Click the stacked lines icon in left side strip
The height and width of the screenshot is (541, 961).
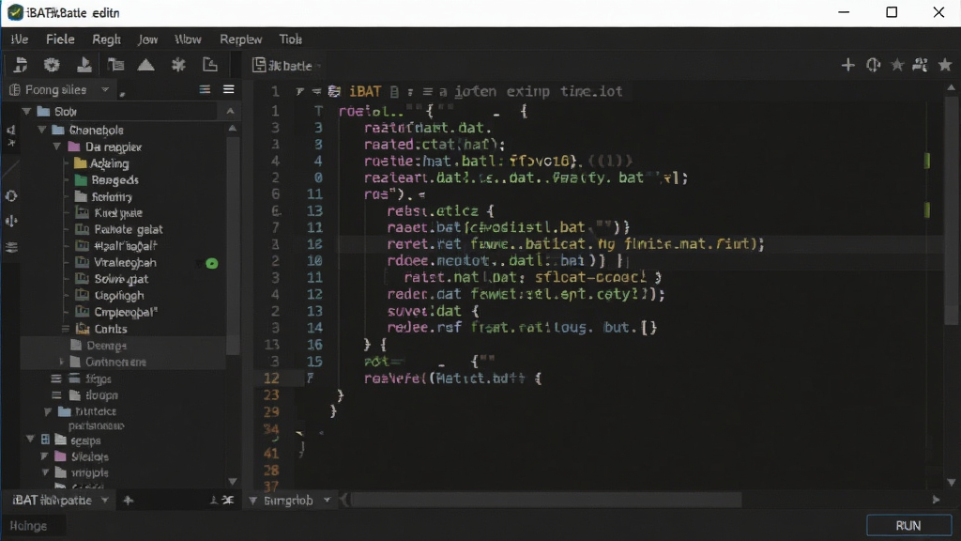(11, 247)
